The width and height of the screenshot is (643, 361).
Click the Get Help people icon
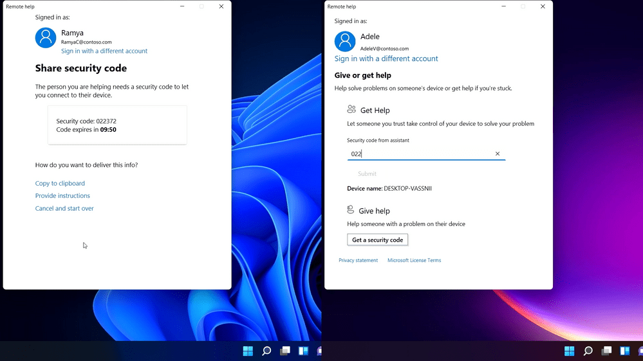351,110
